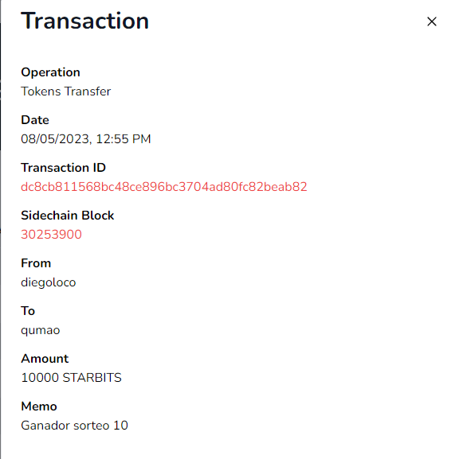Click the From field label
Viewport: 455px width, 459px height.
pyautogui.click(x=36, y=263)
